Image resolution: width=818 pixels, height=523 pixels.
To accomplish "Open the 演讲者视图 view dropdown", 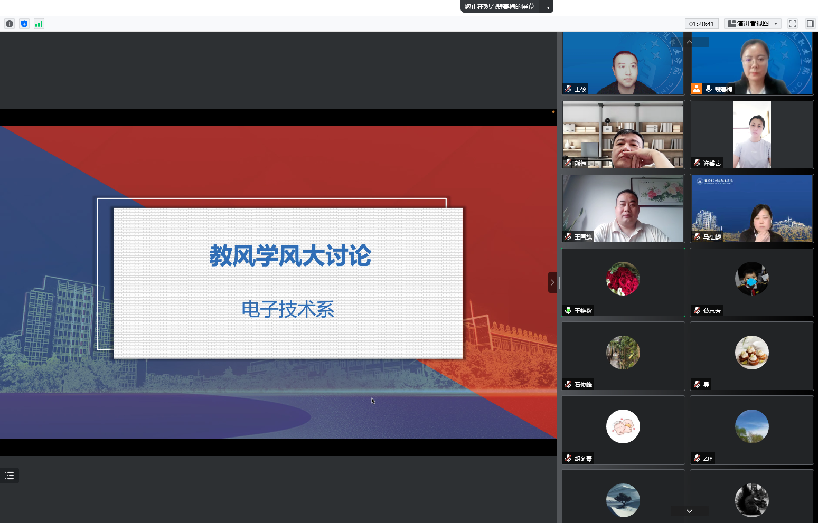I will (x=752, y=23).
